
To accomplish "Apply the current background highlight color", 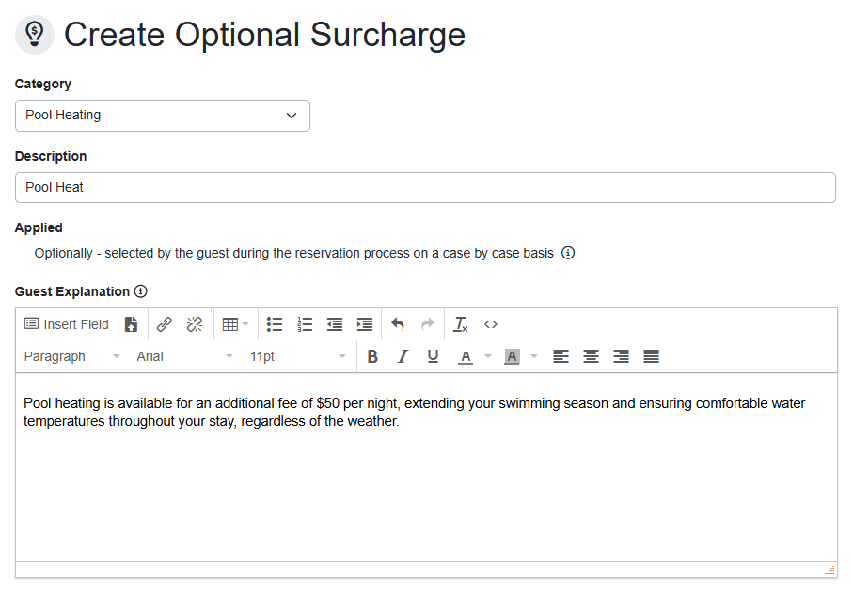I will click(x=512, y=356).
